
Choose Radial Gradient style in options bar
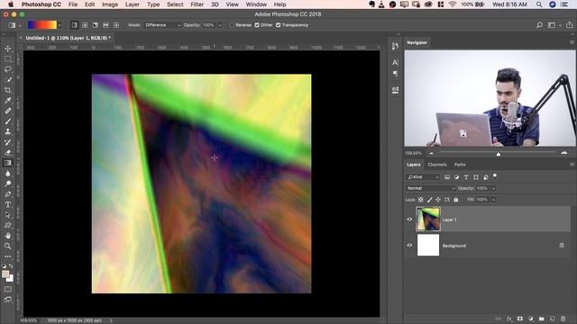coord(85,25)
